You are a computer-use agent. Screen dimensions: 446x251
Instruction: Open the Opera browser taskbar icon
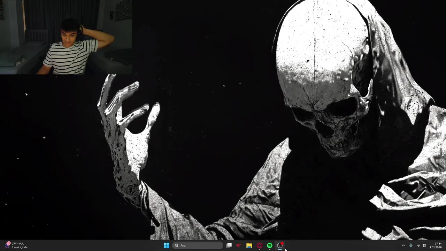coord(259,245)
